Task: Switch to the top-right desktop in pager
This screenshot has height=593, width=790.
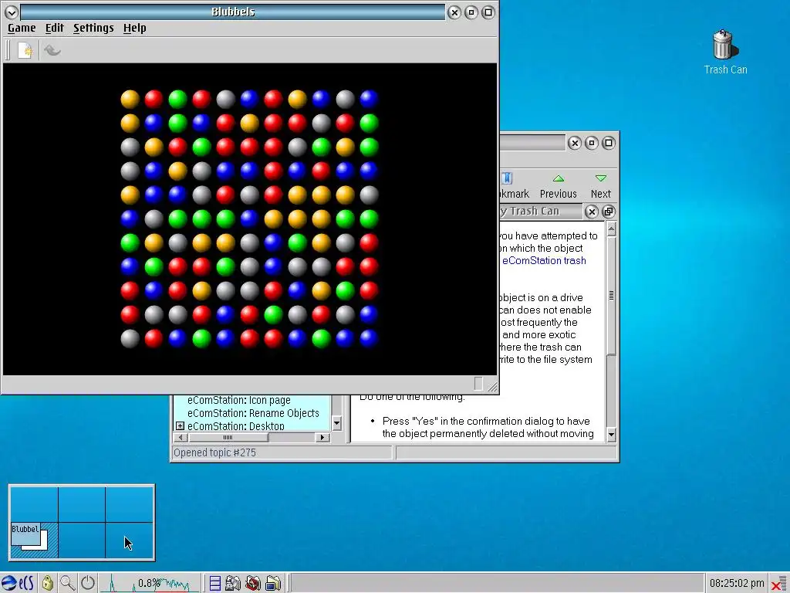Action: click(130, 504)
